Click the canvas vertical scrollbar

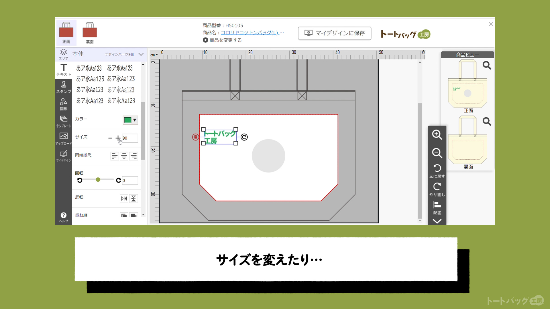tap(420, 161)
